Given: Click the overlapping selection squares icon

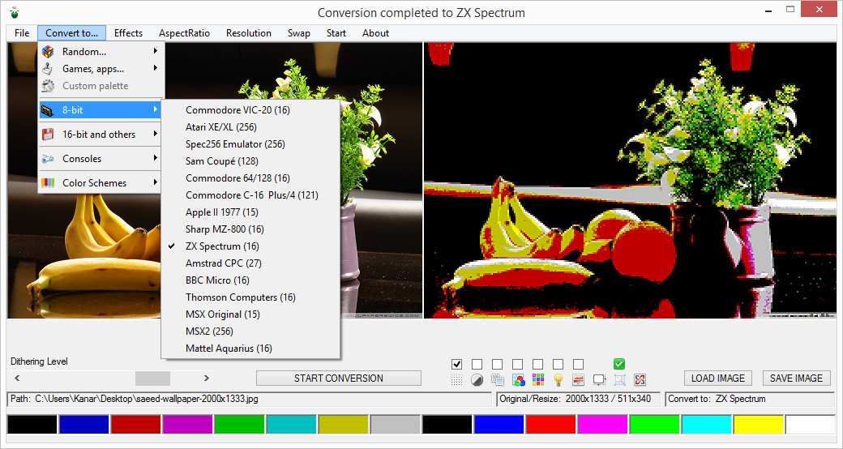Looking at the screenshot, I should [498, 380].
